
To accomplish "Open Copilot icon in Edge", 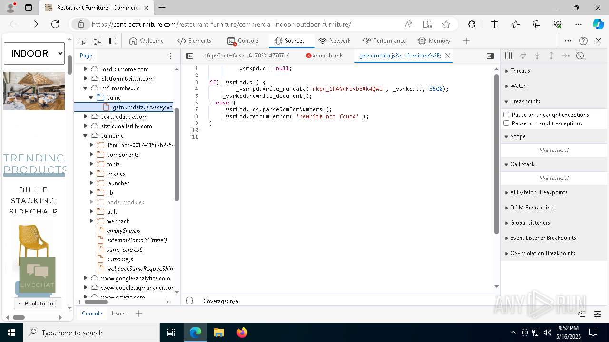I will point(598,24).
